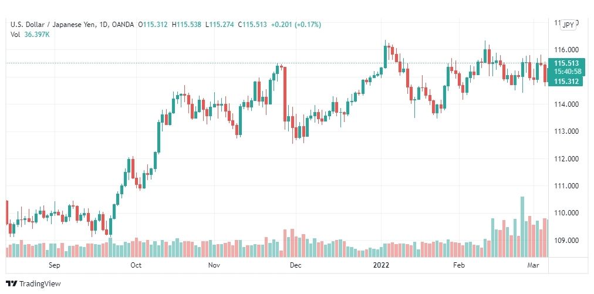Image resolution: width=594 pixels, height=294 pixels.
Task: Click the 112.000 price scale label
Action: [567, 159]
